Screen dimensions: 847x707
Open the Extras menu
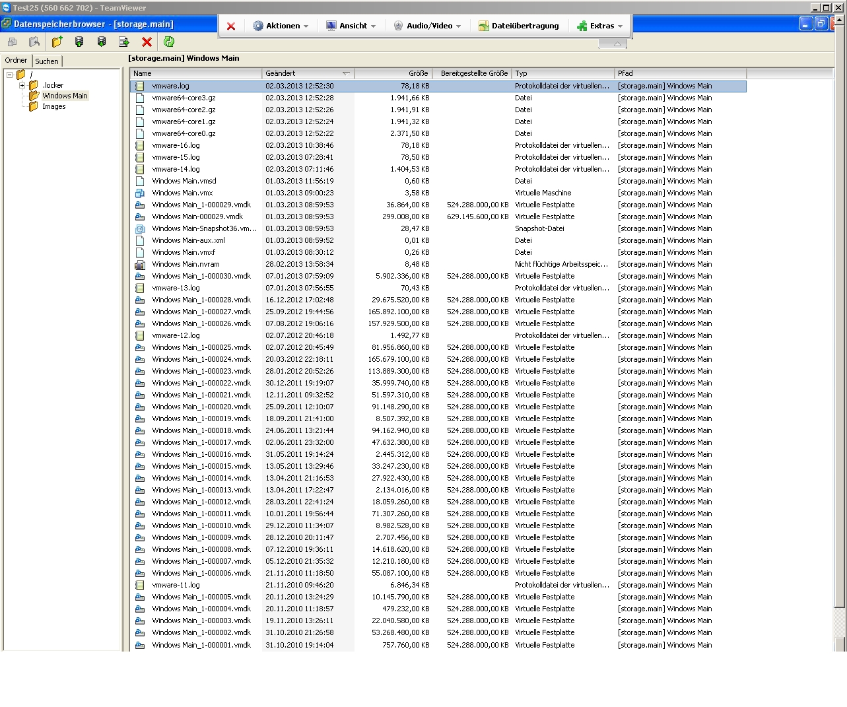599,26
